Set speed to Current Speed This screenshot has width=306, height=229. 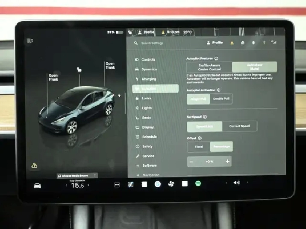click(239, 126)
